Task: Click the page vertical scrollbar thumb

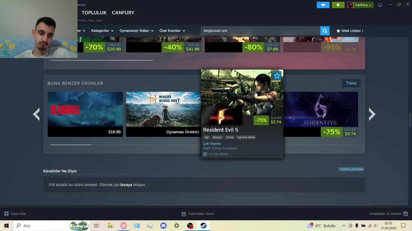Action: (x=410, y=120)
